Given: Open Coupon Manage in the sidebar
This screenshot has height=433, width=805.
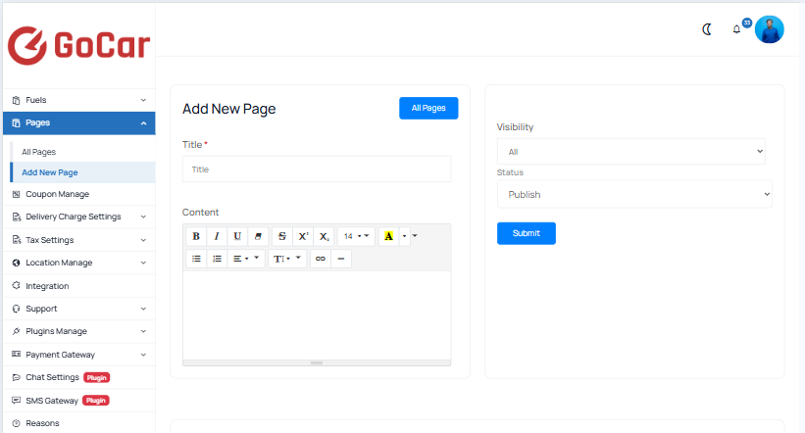Looking at the screenshot, I should (x=57, y=194).
